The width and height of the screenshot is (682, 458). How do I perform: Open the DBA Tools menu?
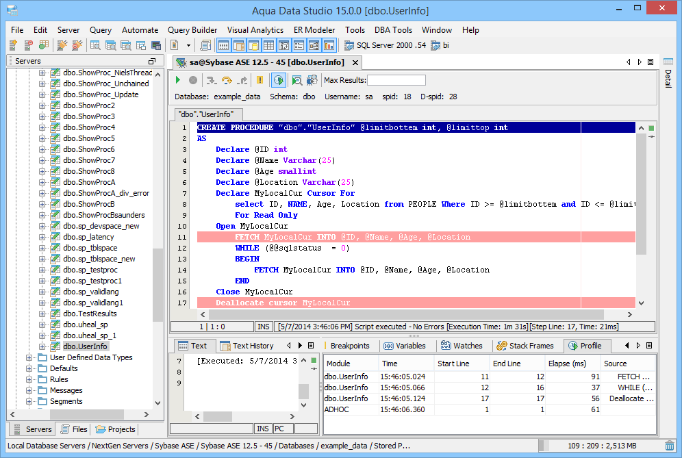(393, 30)
